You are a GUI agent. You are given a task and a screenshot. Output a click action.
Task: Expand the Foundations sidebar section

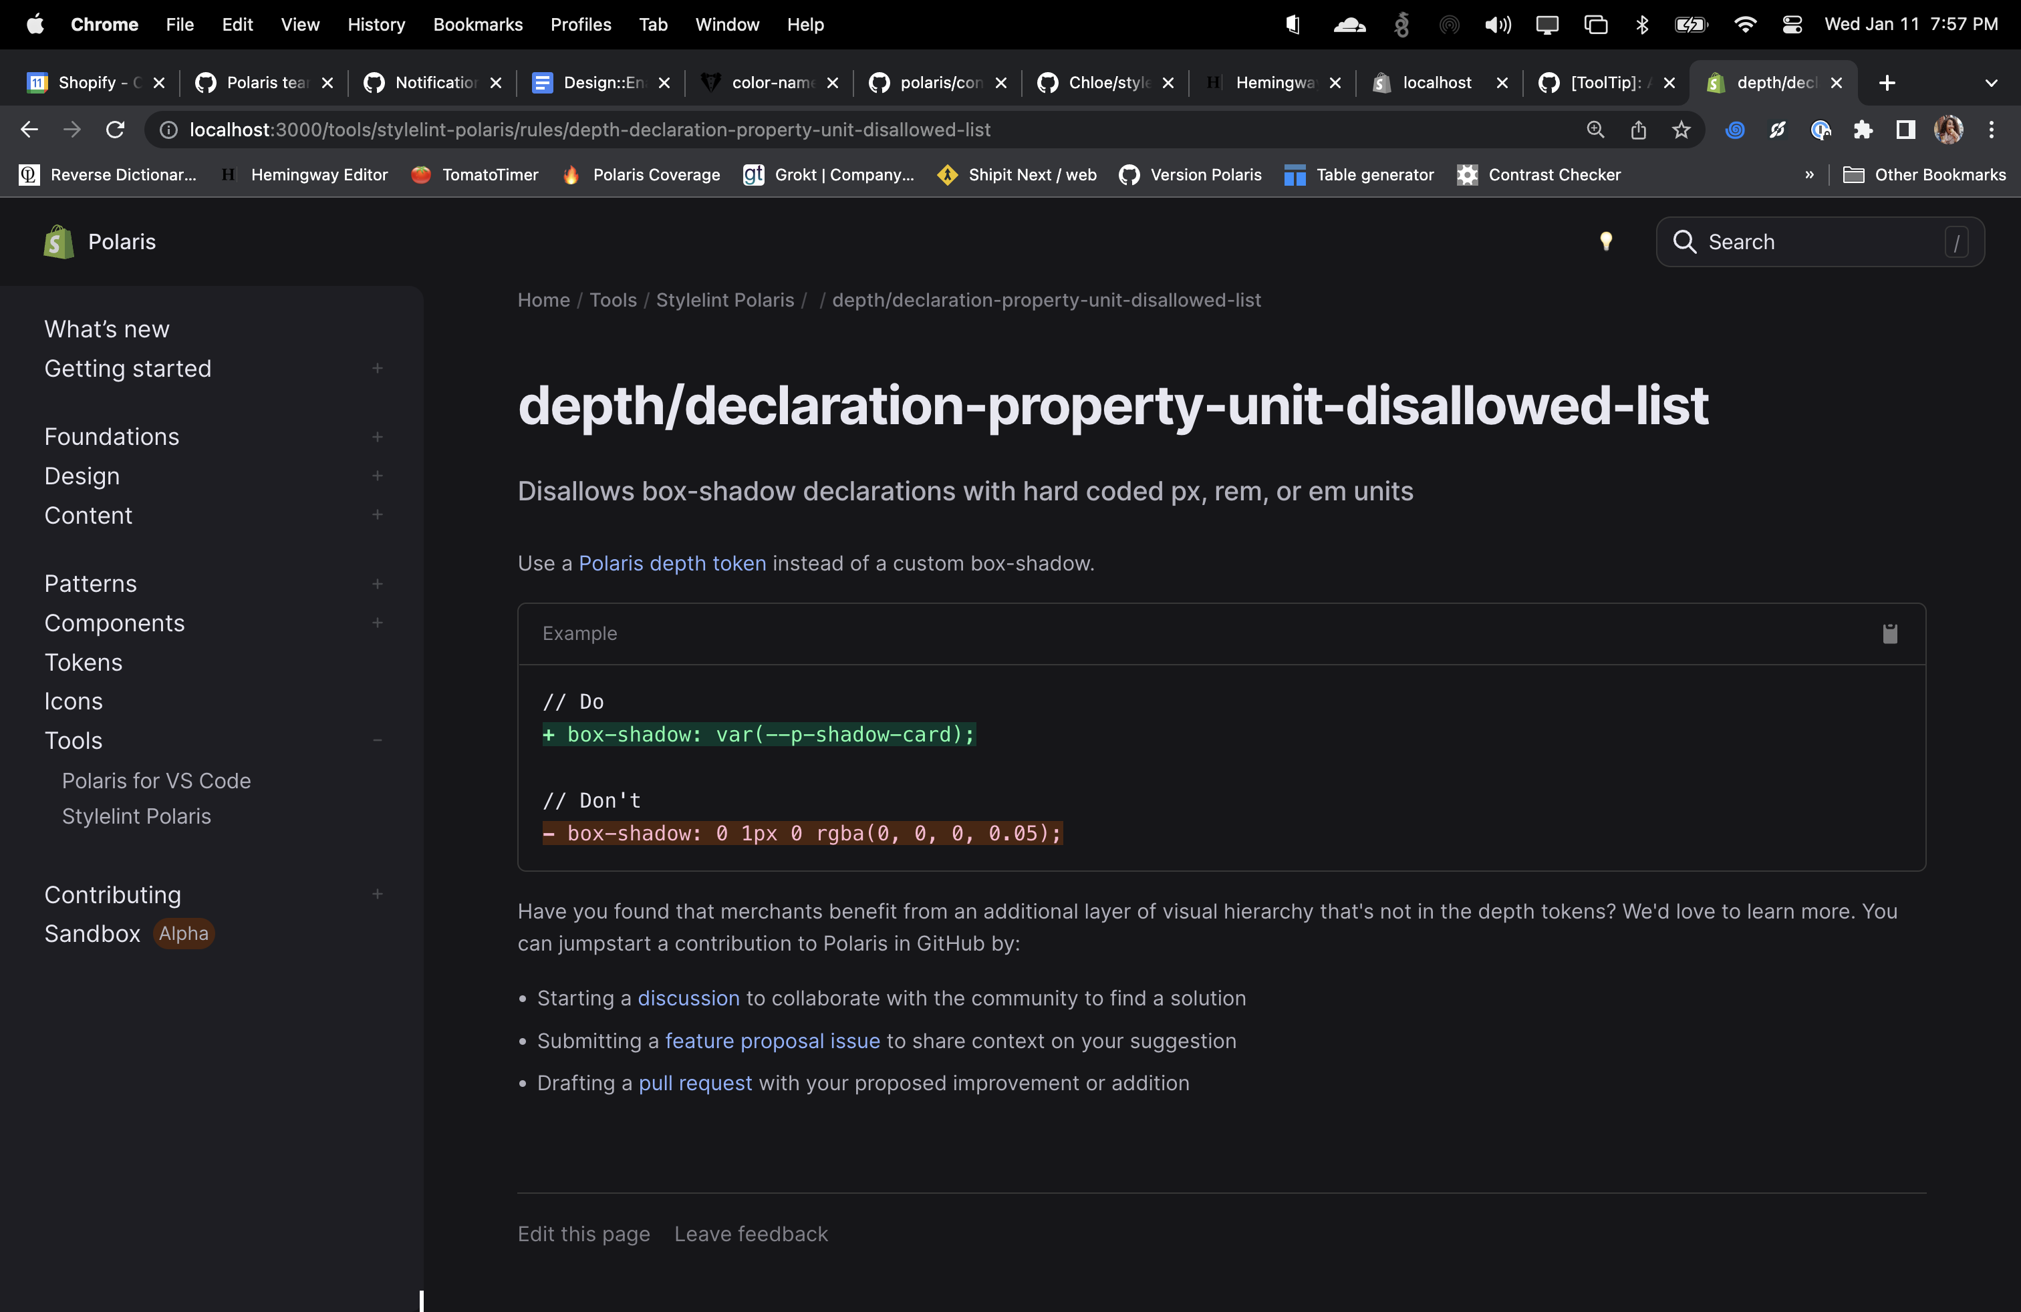[x=377, y=437]
